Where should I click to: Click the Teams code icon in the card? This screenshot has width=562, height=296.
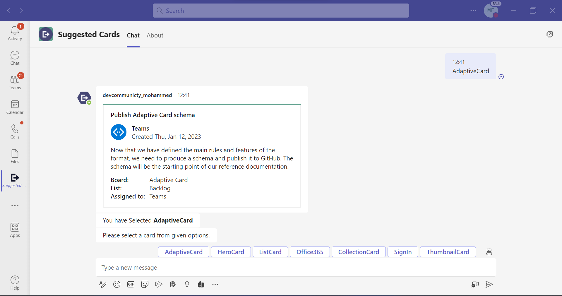119,132
